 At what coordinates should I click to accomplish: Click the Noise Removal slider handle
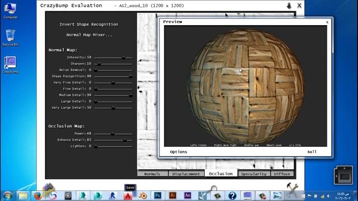96,70
